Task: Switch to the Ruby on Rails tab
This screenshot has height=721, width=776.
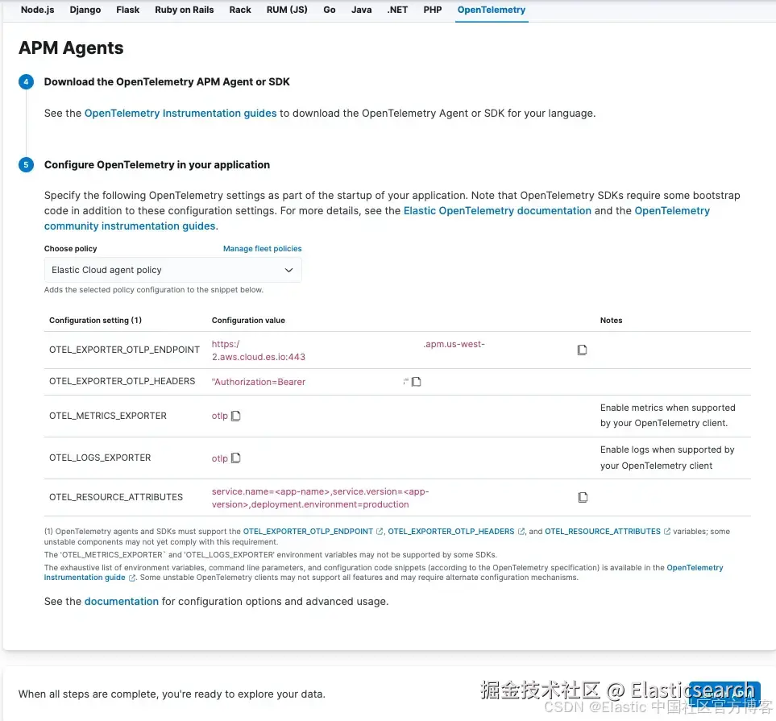Action: [184, 10]
